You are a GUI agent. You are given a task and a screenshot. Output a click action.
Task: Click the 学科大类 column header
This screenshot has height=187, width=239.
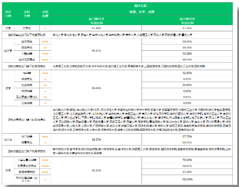click(x=26, y=14)
